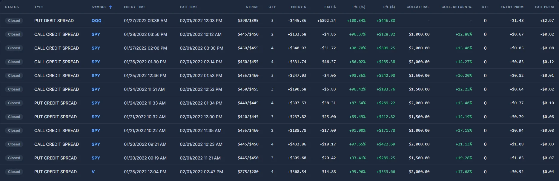Open the V ticker link

click(93, 172)
